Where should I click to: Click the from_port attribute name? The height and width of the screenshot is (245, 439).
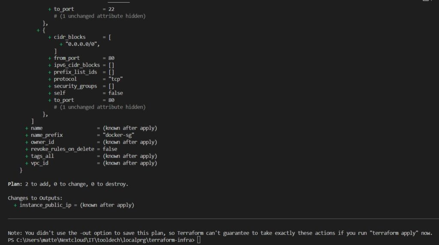click(x=66, y=58)
